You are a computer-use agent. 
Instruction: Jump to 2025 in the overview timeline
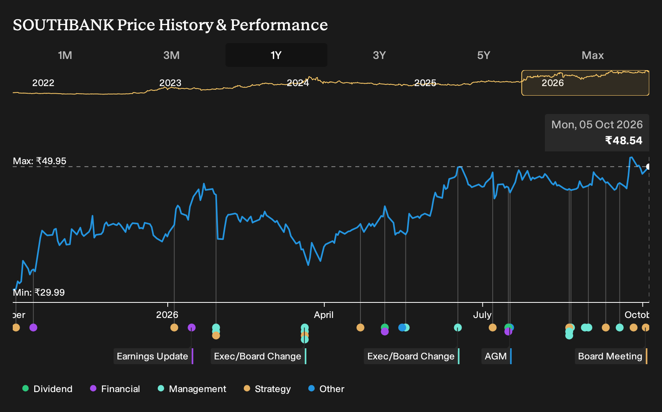point(425,83)
